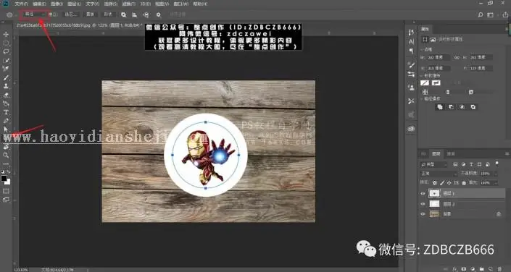The image size is (511, 272).
Task: Open the opacity slider dropdown arrow
Action: [496, 174]
